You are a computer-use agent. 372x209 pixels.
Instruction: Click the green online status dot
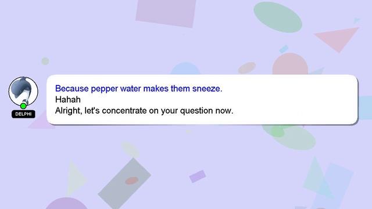[x=23, y=106]
